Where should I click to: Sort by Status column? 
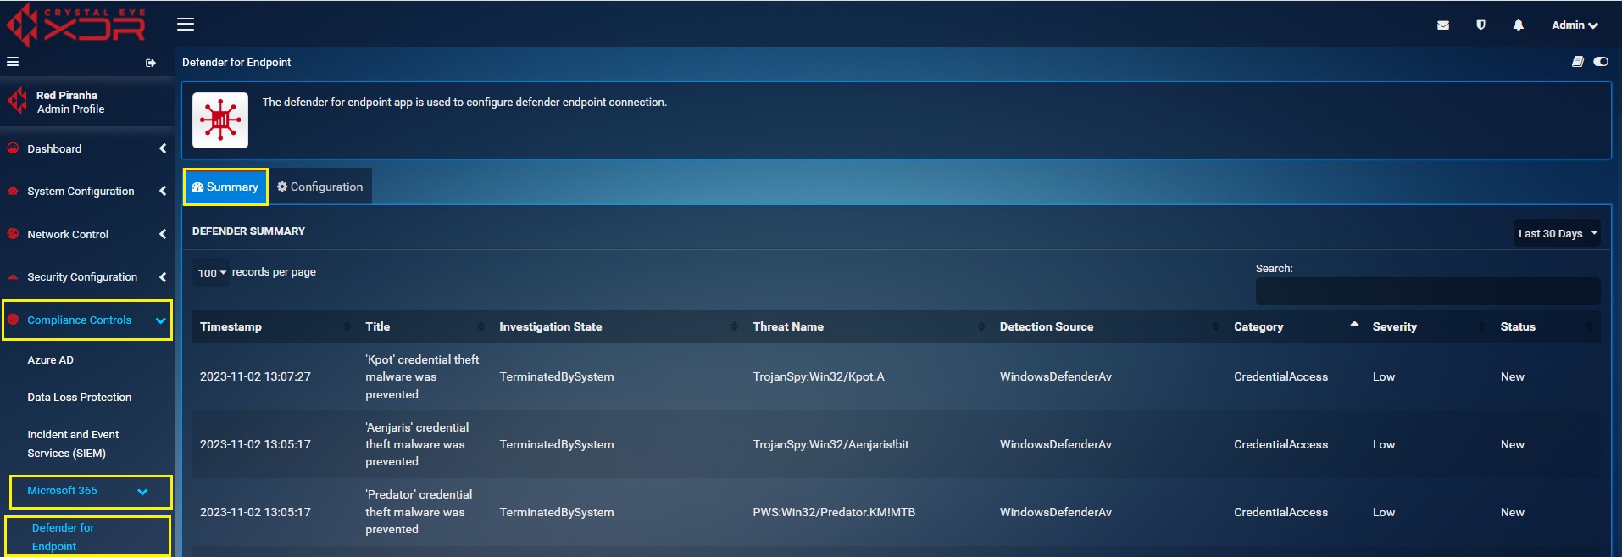1547,326
